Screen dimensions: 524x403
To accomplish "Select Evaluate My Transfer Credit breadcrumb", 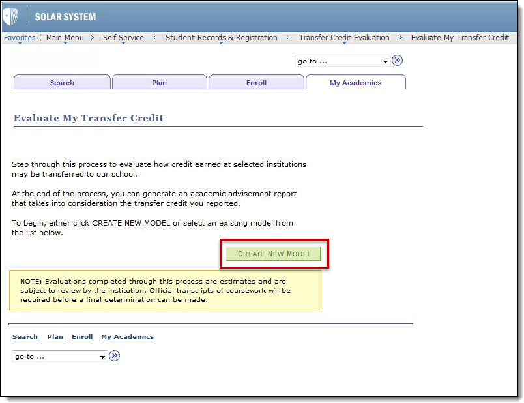I will pyautogui.click(x=459, y=38).
